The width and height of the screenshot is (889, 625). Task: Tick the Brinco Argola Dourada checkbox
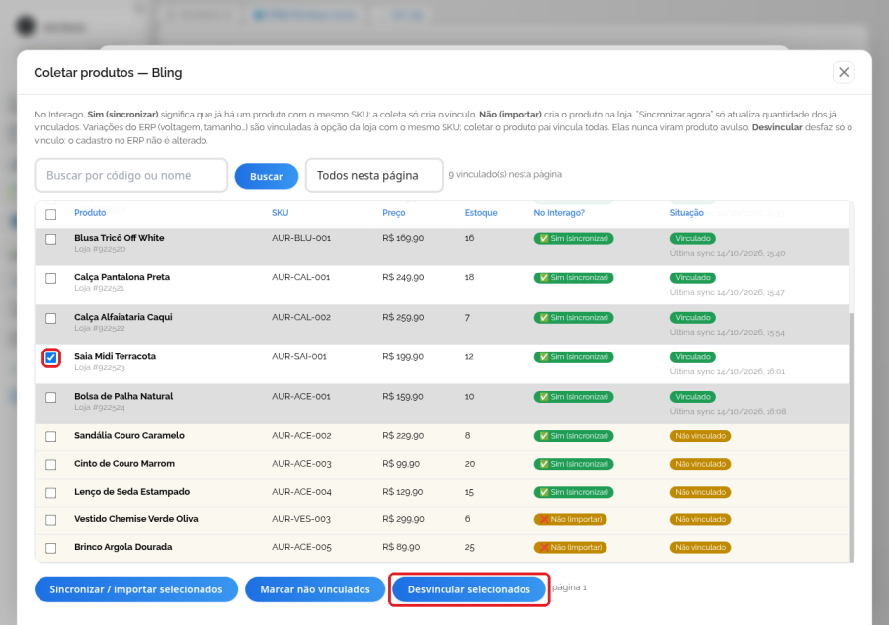coord(51,548)
